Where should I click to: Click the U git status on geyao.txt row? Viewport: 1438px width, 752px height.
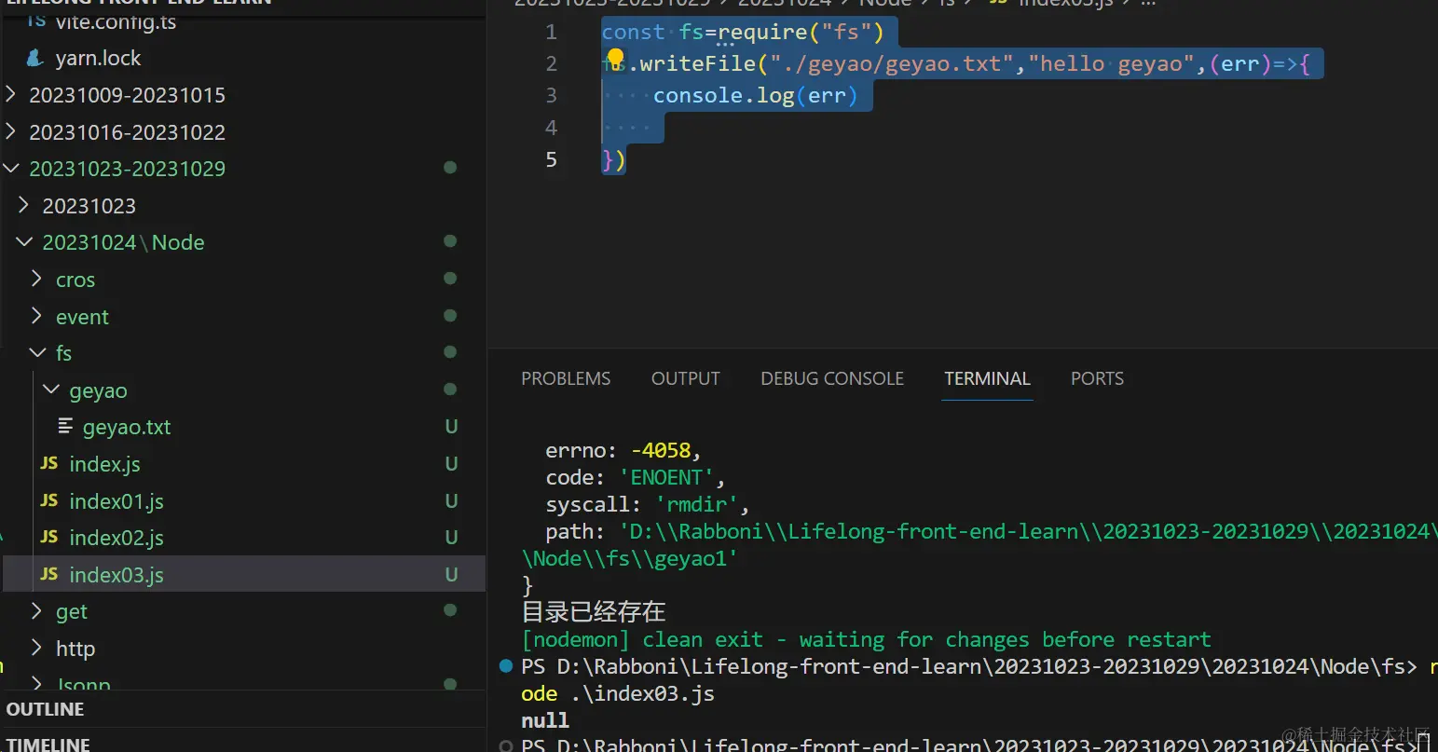click(451, 427)
